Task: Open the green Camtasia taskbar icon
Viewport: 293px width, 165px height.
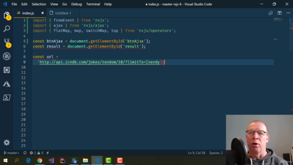Action: 109,160
